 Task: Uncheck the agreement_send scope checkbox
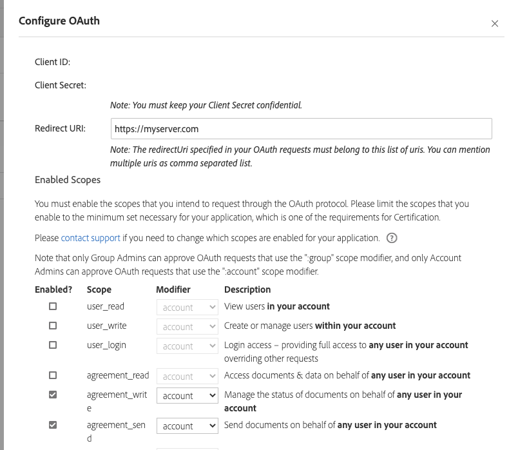53,425
